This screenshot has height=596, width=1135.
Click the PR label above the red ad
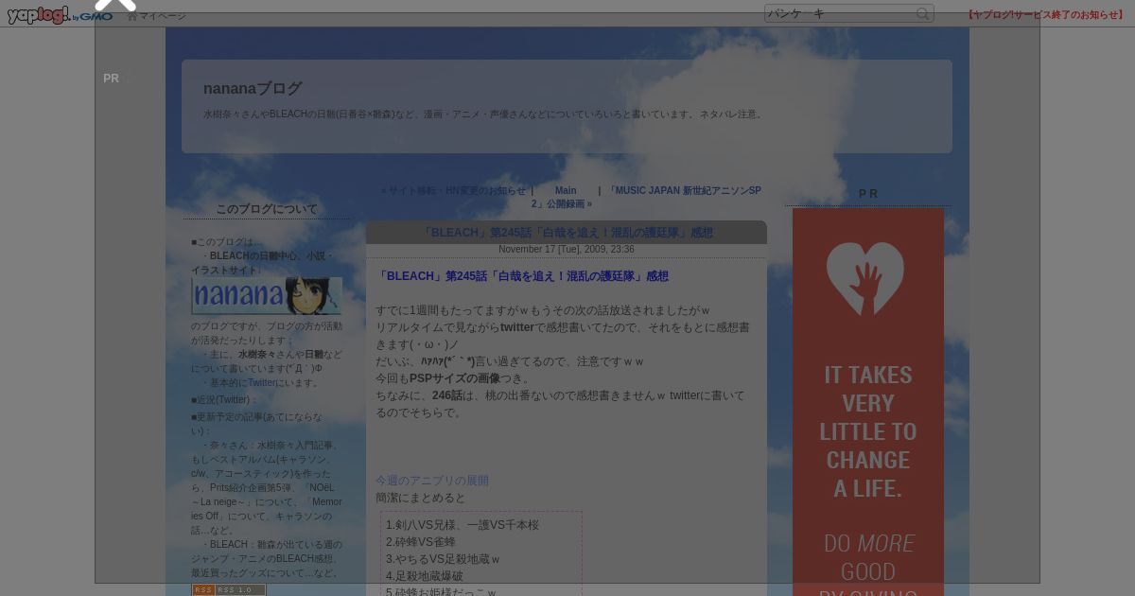point(868,194)
